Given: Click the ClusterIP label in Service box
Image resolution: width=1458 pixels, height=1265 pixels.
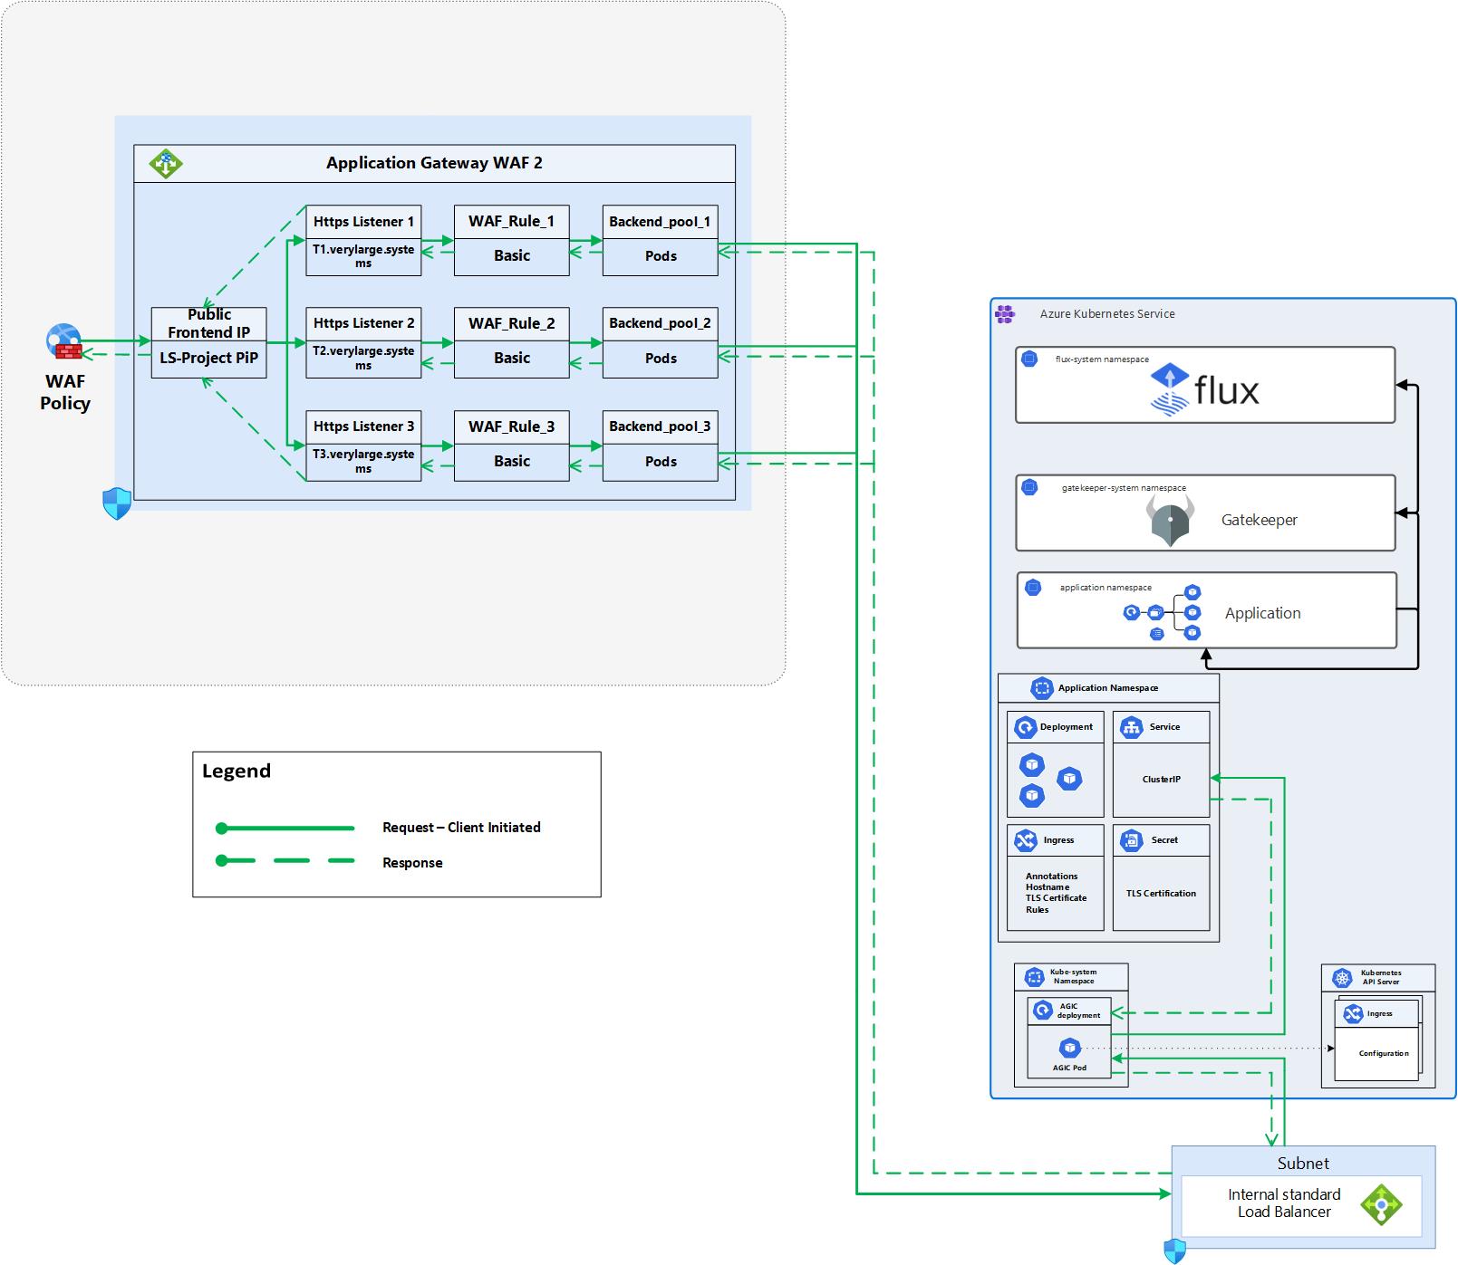Looking at the screenshot, I should [x=1161, y=780].
